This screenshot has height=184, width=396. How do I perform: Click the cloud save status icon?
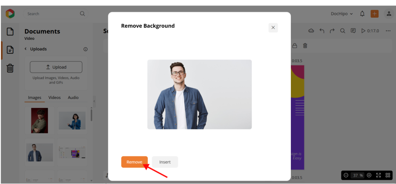(311, 31)
